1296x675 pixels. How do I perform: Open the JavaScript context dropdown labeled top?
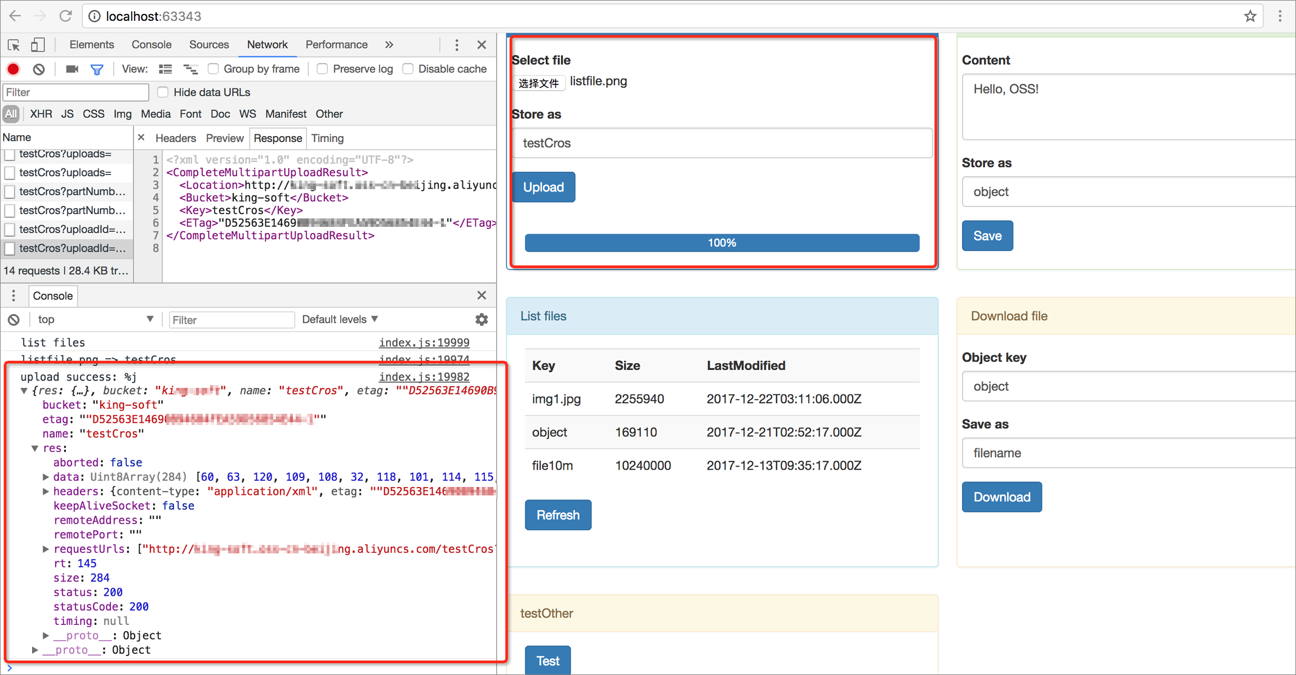click(x=95, y=319)
